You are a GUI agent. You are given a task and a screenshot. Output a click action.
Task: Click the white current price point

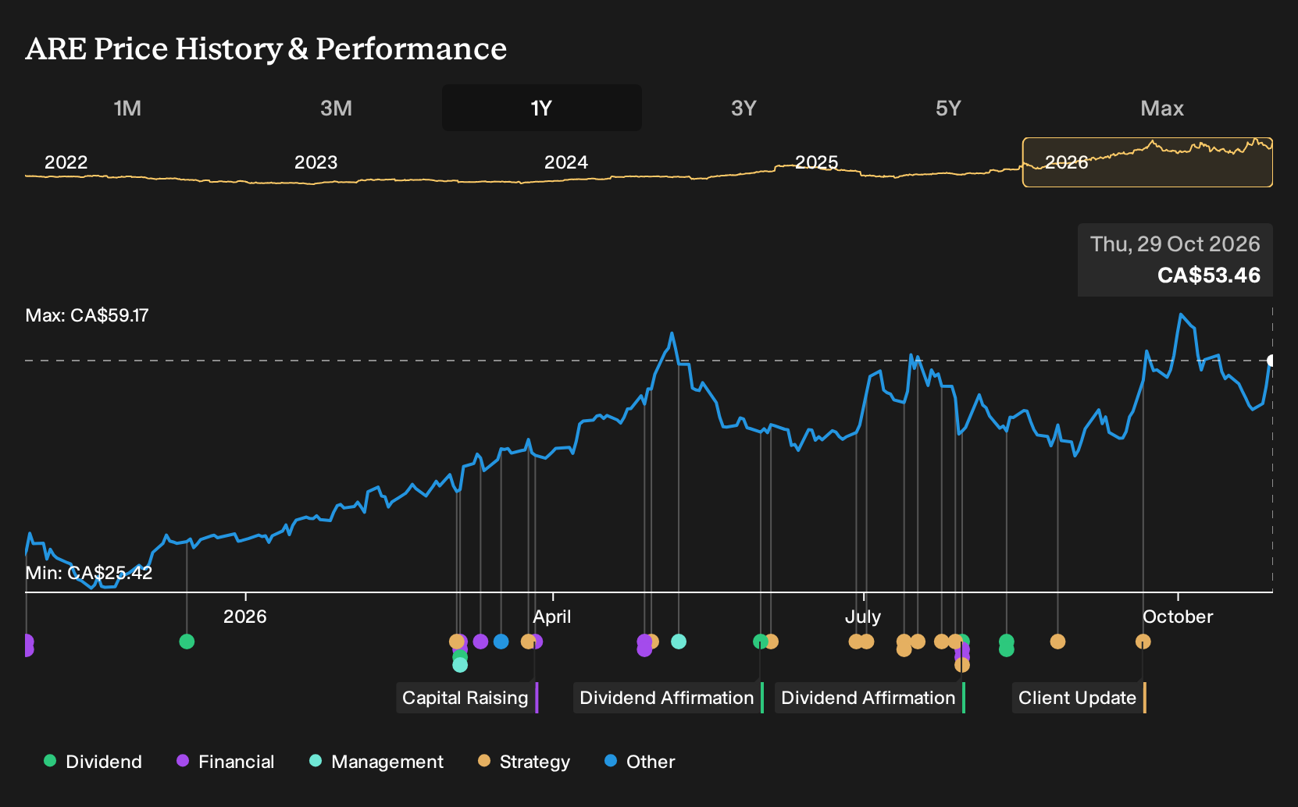pos(1271,361)
